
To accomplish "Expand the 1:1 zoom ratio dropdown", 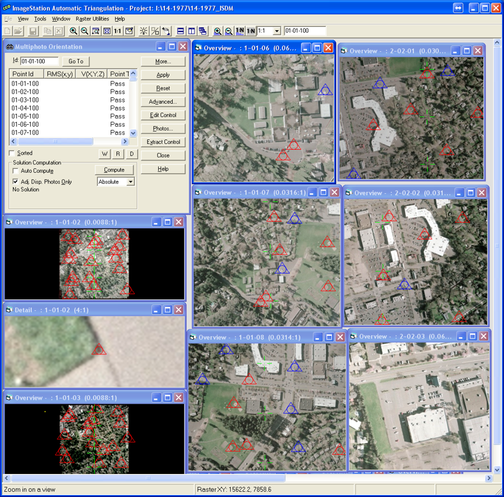I will pos(276,31).
